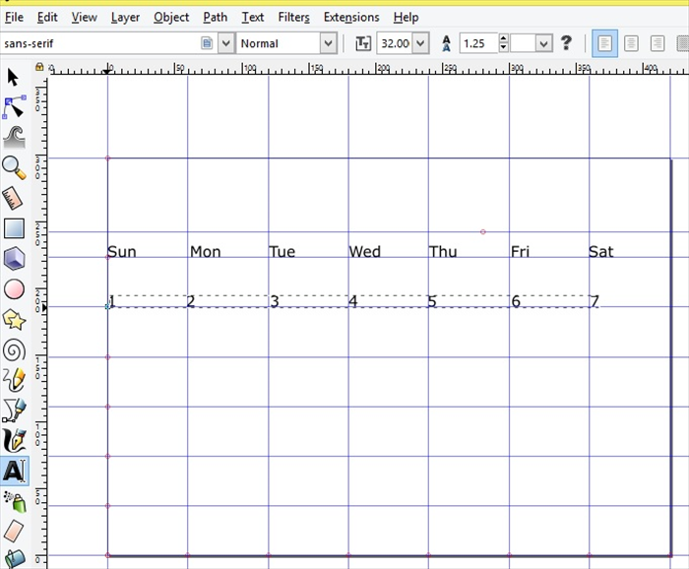Open the File menu

[14, 17]
